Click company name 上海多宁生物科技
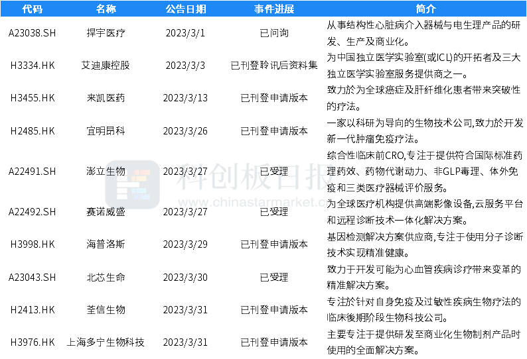 click(x=106, y=342)
